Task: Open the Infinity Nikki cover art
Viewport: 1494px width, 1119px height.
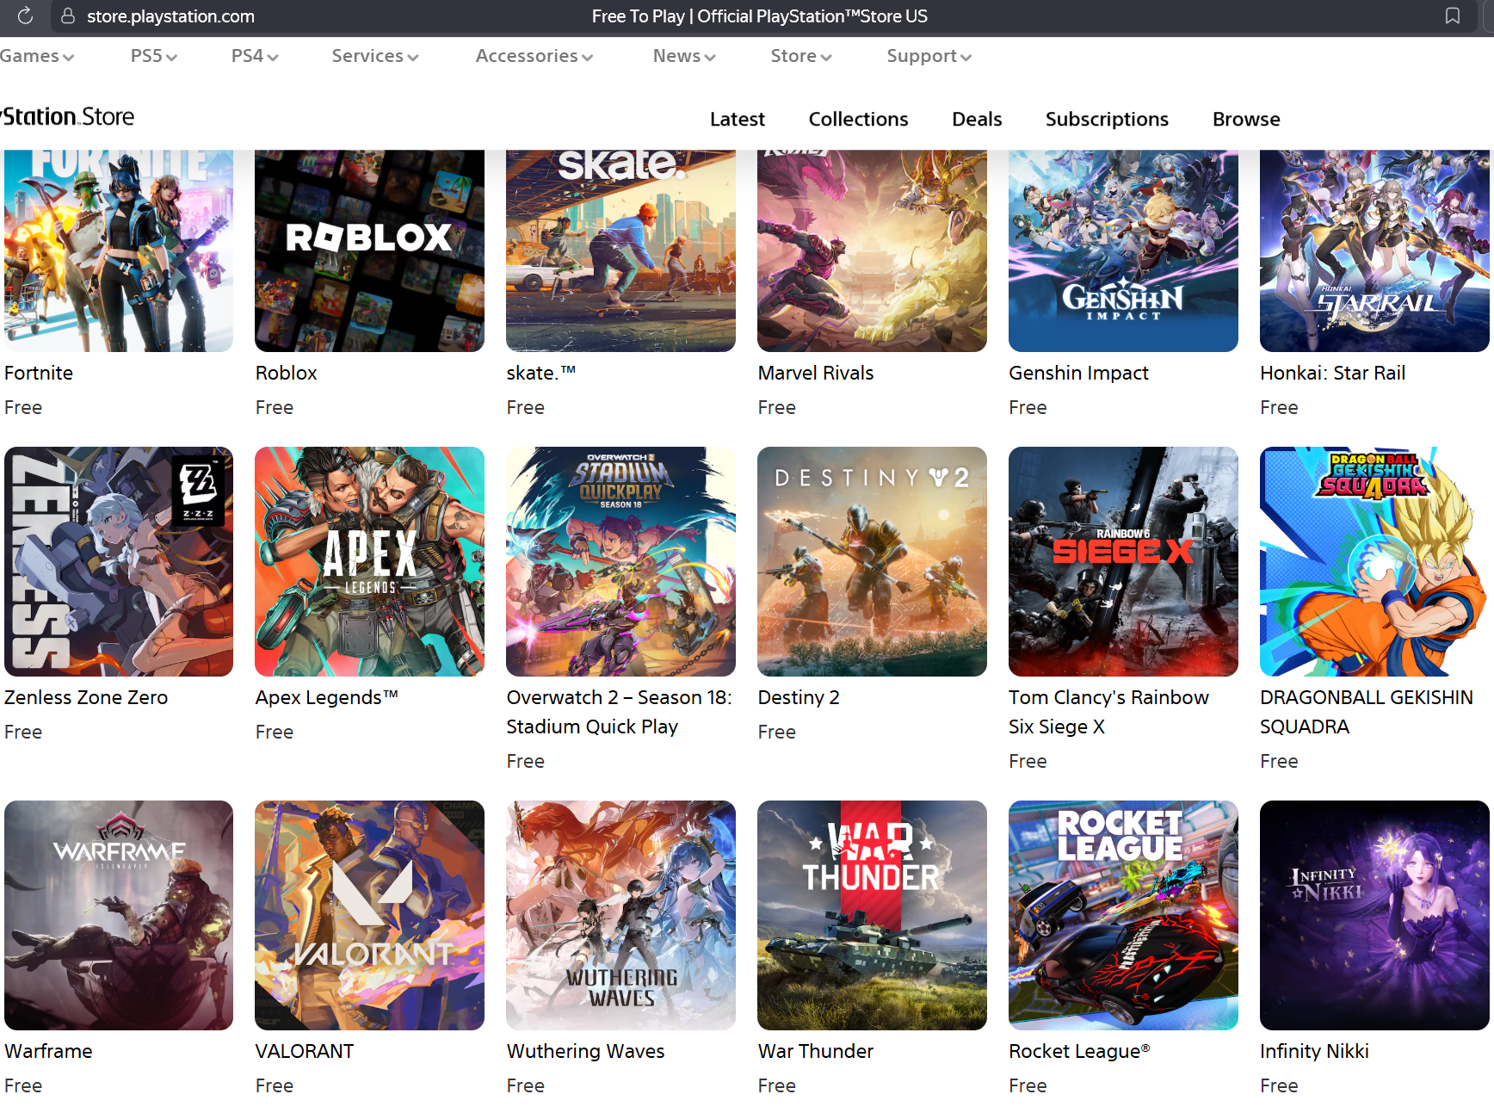Action: [x=1374, y=915]
